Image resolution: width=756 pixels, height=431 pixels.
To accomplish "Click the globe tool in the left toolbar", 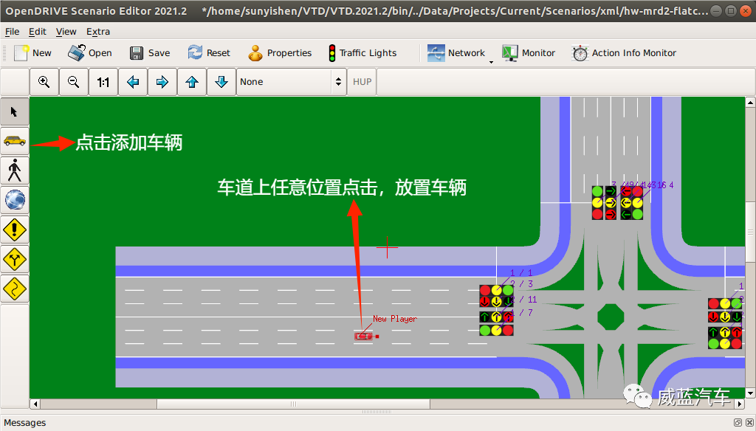I will tap(15, 199).
